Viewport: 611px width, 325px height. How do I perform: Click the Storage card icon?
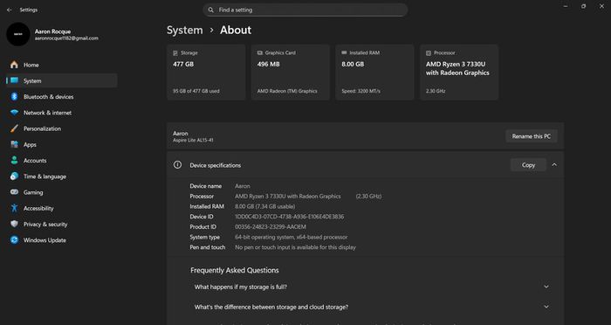175,52
